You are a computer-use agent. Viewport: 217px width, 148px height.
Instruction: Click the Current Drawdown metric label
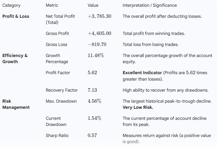56,121
